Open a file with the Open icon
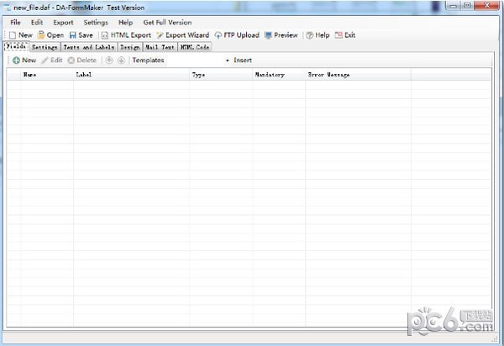Viewport: 504px width, 346px height. pyautogui.click(x=41, y=35)
